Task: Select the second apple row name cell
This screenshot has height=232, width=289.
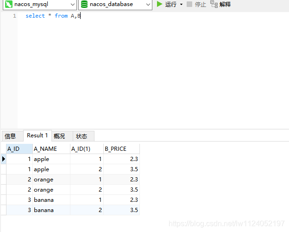Action: (51, 169)
